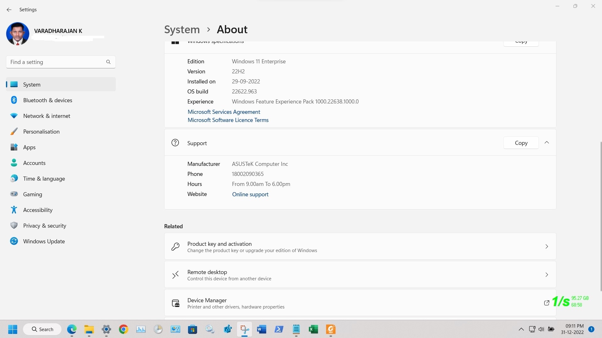This screenshot has width=602, height=338.
Task: Open PowerShell from taskbar
Action: point(279,329)
